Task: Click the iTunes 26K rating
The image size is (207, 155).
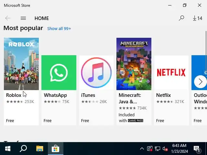Action: tap(94, 102)
